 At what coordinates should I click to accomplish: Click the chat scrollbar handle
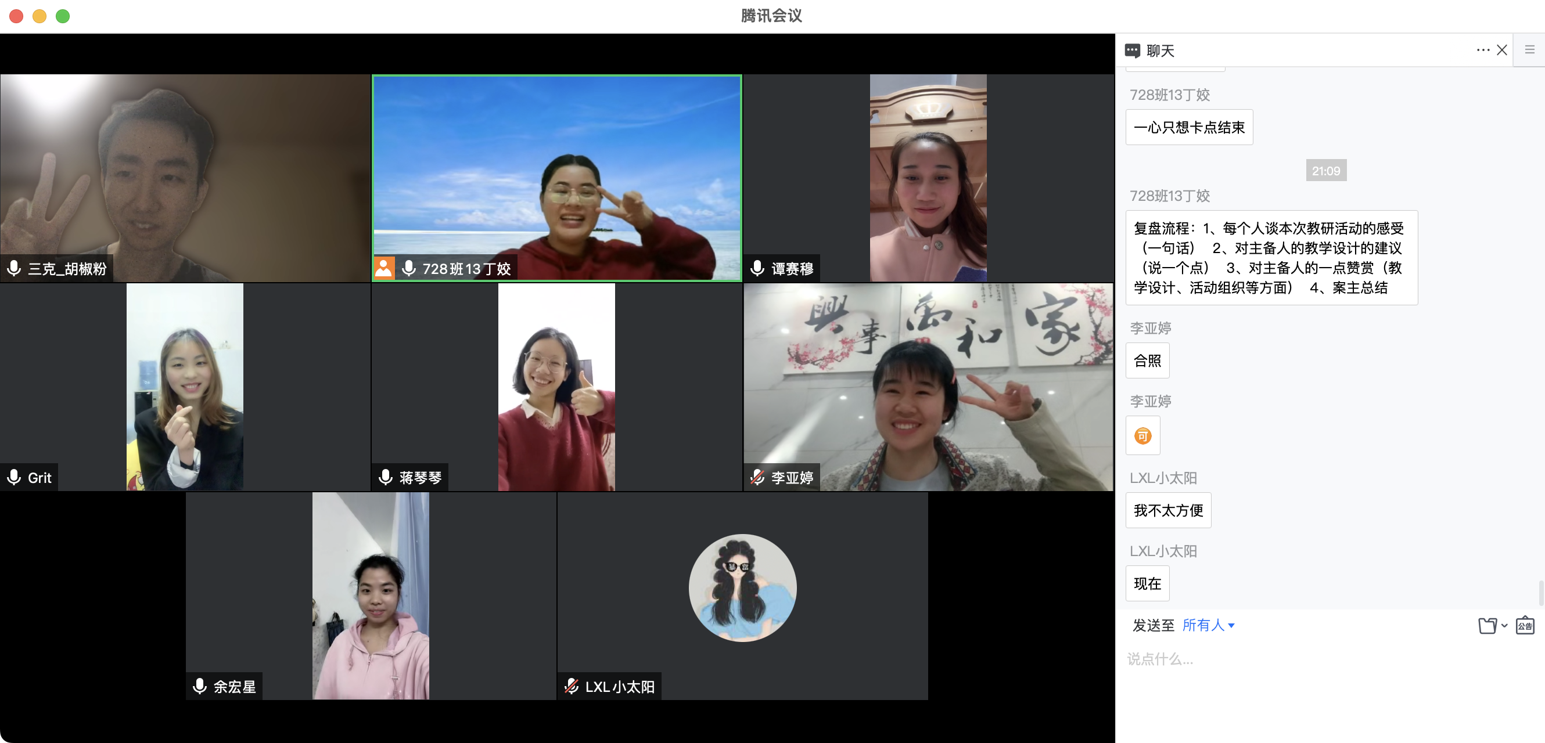click(1540, 592)
